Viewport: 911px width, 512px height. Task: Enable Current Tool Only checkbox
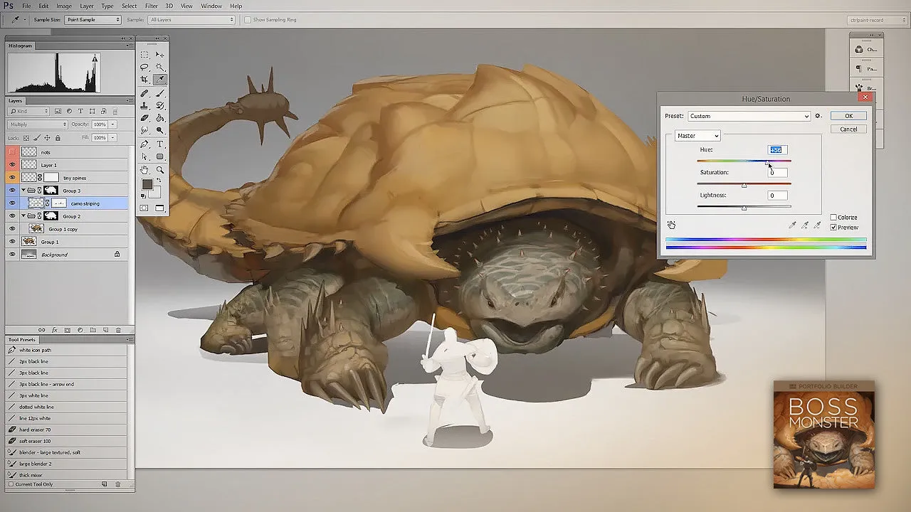click(x=10, y=484)
